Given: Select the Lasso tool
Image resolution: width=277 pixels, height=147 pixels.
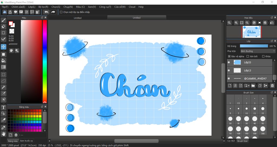Looking at the screenshot, I should 3,81.
